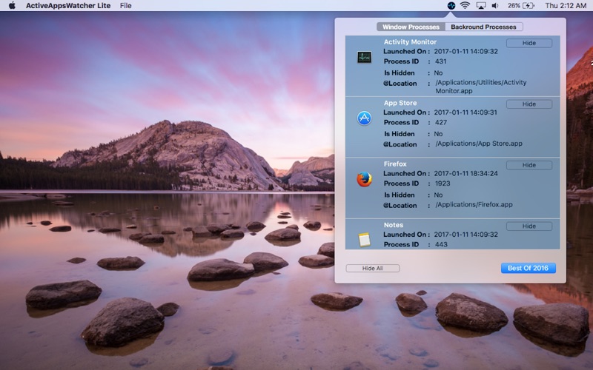Hide the App Store process
This screenshot has width=593, height=370.
point(529,104)
